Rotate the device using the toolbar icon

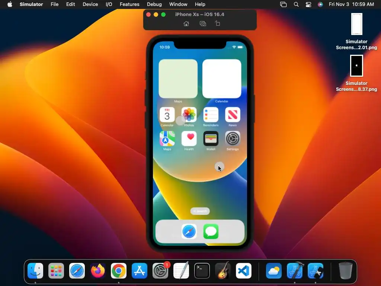pyautogui.click(x=217, y=23)
